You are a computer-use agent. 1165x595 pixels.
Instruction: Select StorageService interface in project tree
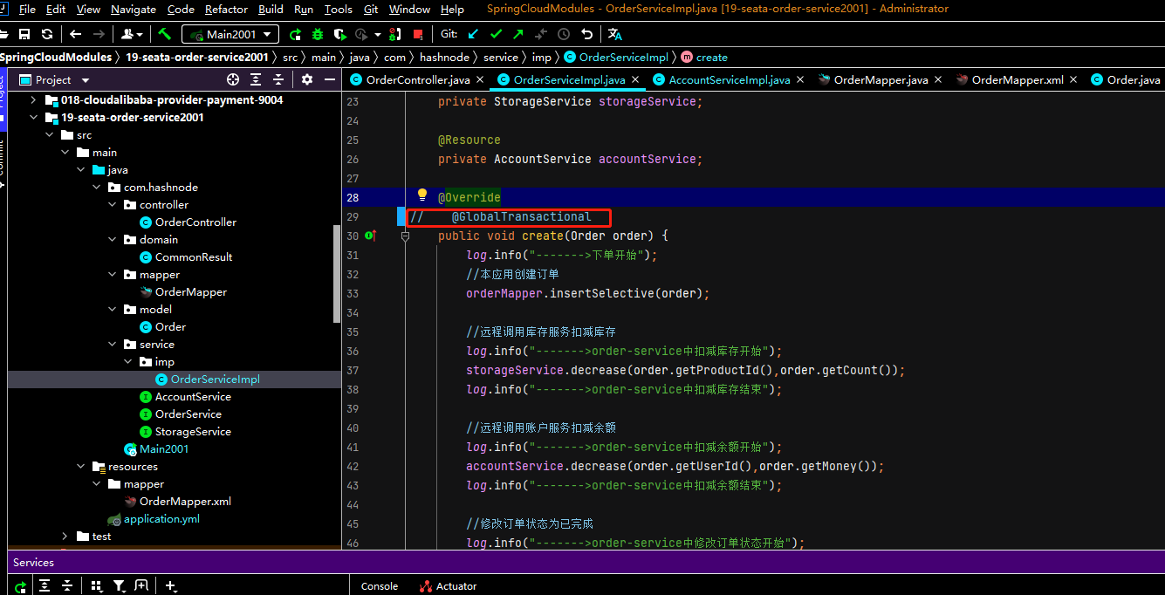click(x=193, y=432)
